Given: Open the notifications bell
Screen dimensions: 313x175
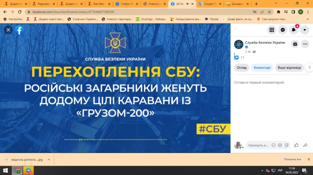Looking at the screenshot, I should tap(294, 30).
